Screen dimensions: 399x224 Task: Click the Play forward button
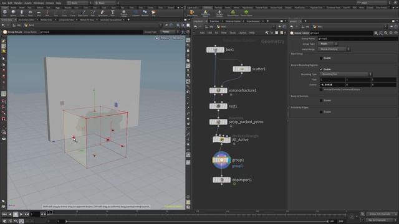click(x=21, y=214)
